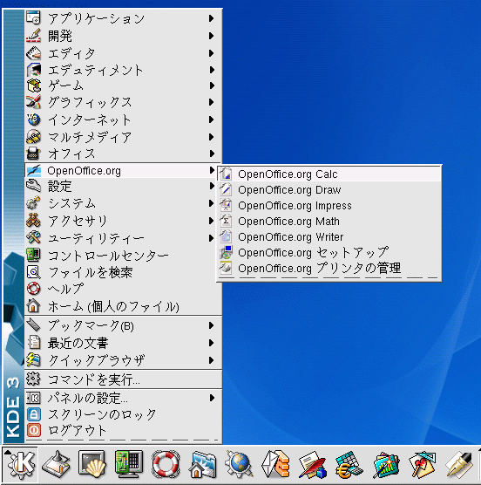Open ホーム (個人のファイル) entry
This screenshot has width=481, height=485.
tap(123, 306)
